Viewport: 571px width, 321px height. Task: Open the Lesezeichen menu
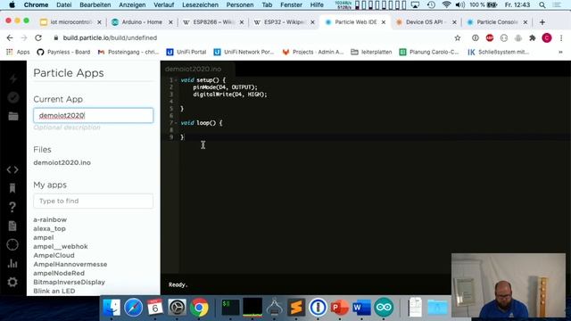coord(200,4)
